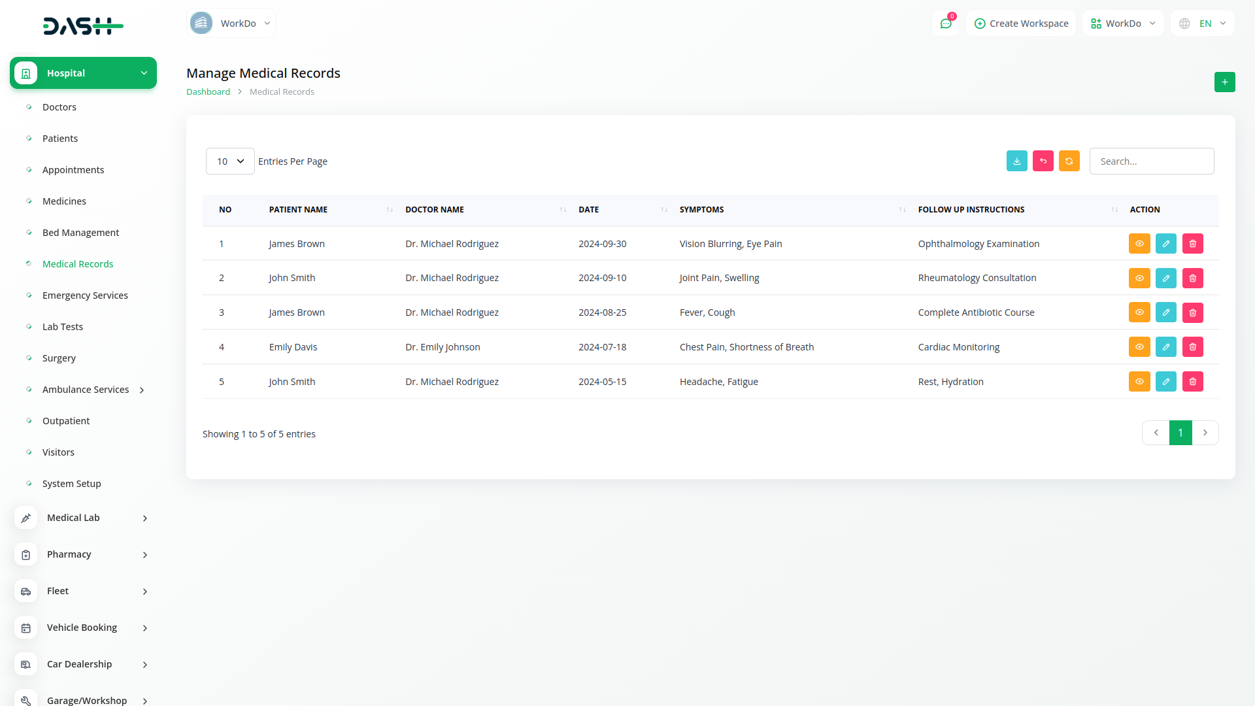
Task: View record of Joint Pain, Swelling row
Action: coord(1139,278)
